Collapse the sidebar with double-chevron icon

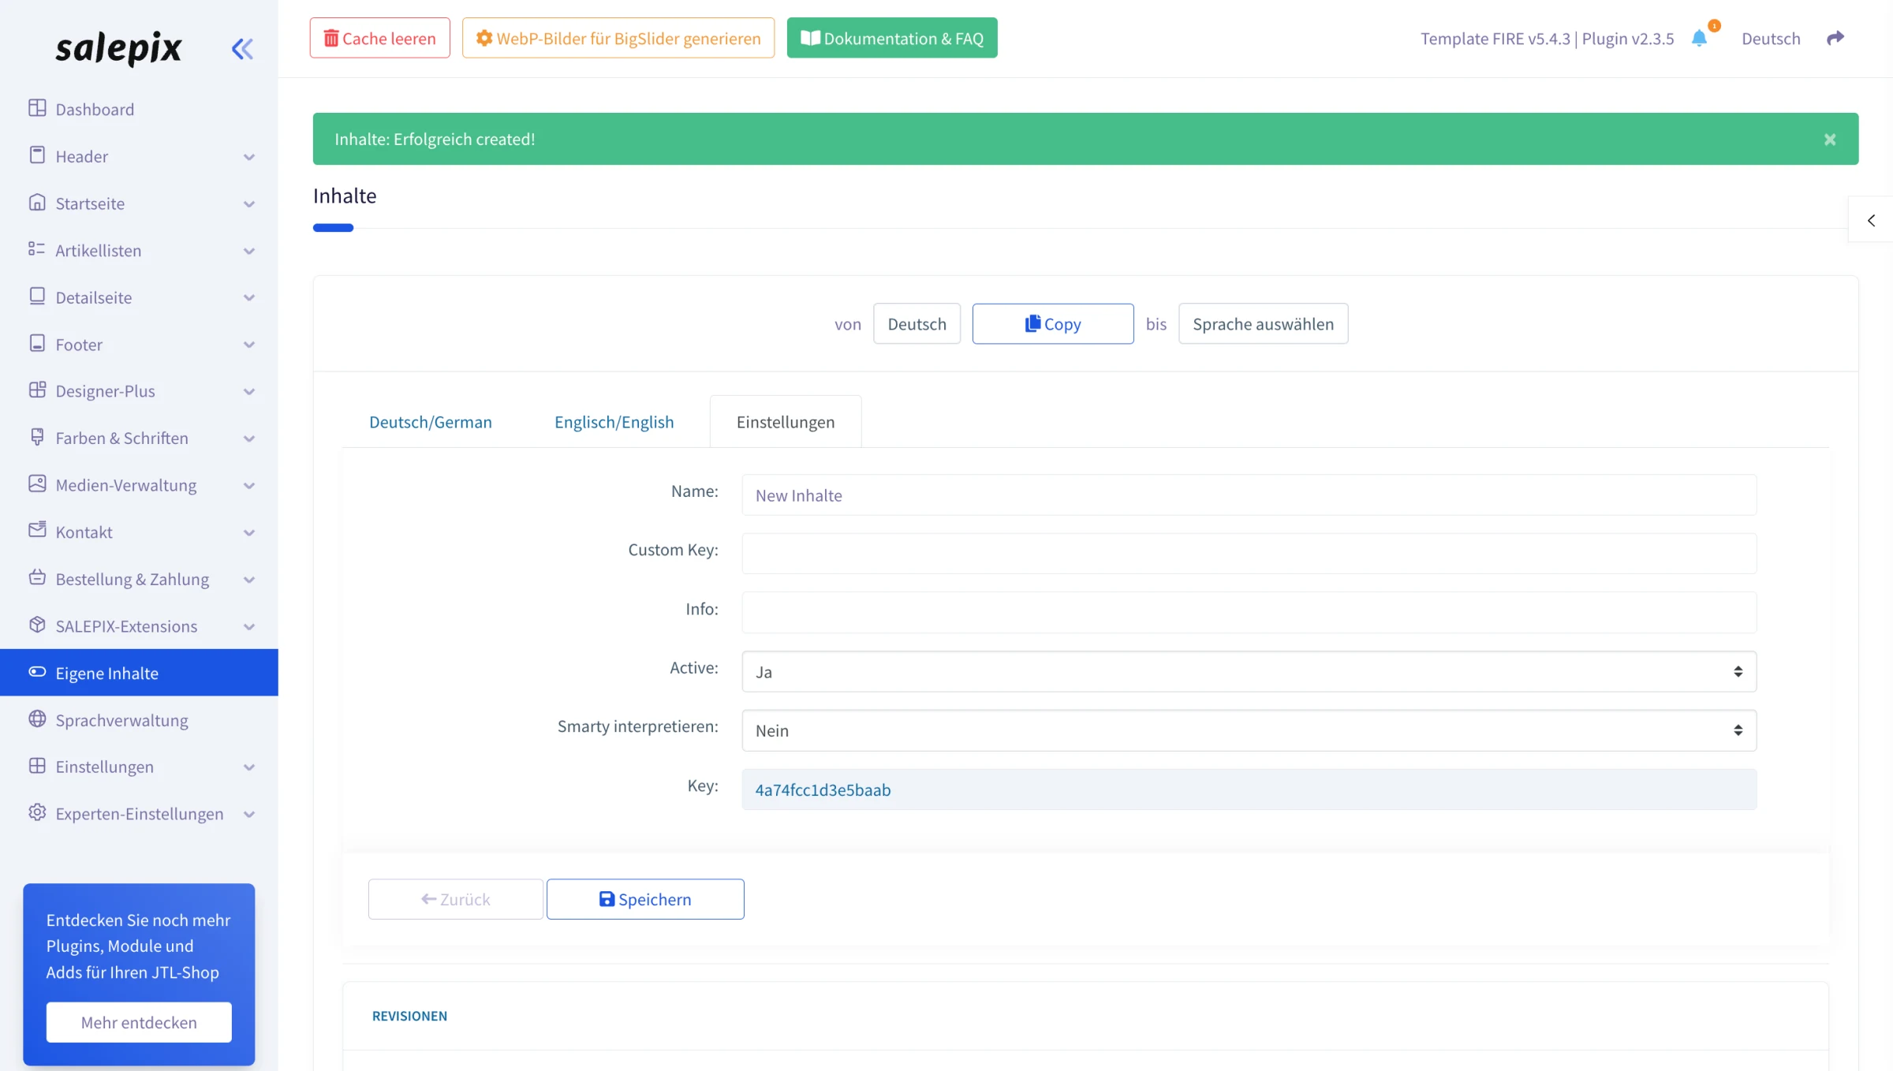pyautogui.click(x=242, y=49)
